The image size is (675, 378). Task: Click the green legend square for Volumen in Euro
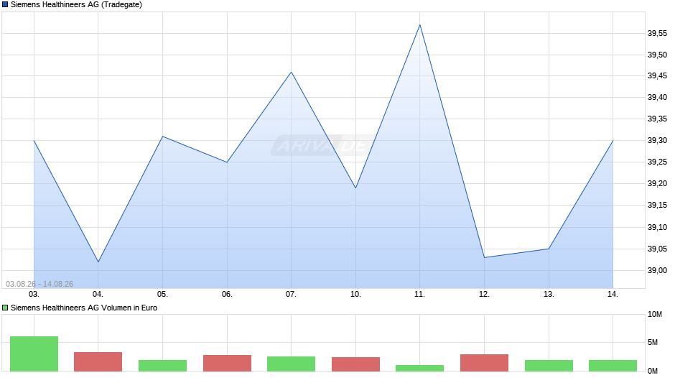click(x=5, y=308)
